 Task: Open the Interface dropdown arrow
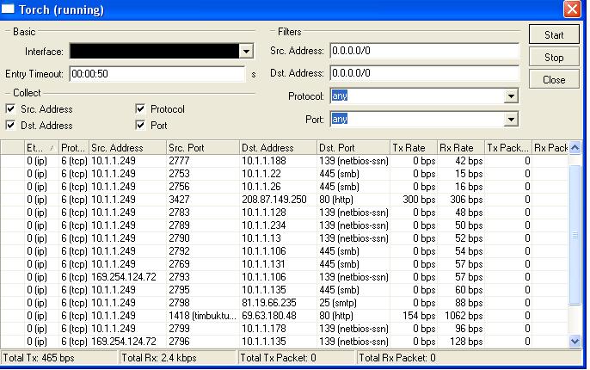pyautogui.click(x=246, y=51)
